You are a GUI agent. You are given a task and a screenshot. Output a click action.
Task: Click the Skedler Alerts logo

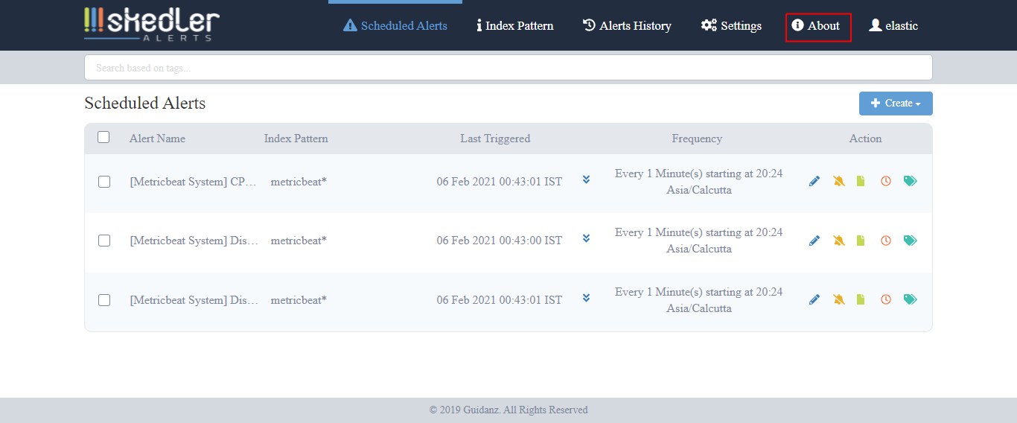click(x=152, y=25)
